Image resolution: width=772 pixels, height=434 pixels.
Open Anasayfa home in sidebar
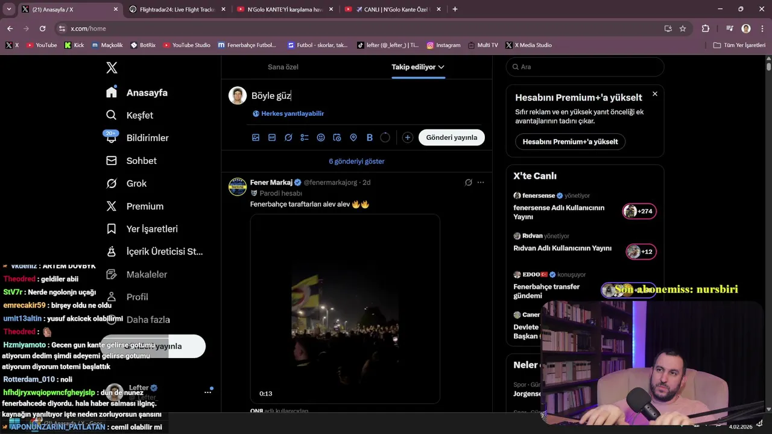point(137,93)
